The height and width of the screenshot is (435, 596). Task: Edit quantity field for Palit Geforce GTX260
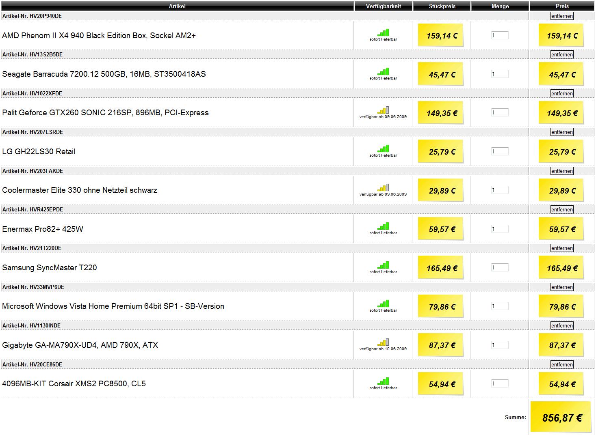tap(500, 112)
